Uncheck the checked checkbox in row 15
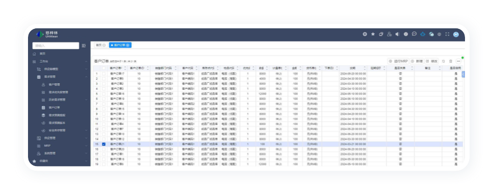 (x=104, y=144)
